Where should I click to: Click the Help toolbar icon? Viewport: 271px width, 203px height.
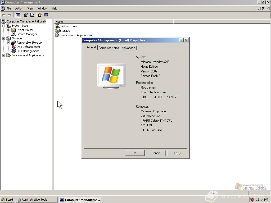point(40,15)
